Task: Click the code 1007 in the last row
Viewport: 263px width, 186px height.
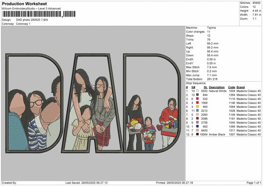Action: click(232, 135)
